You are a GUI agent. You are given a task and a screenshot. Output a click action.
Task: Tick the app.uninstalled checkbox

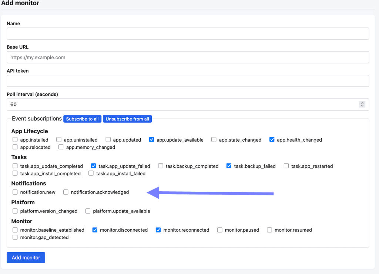pyautogui.click(x=59, y=140)
